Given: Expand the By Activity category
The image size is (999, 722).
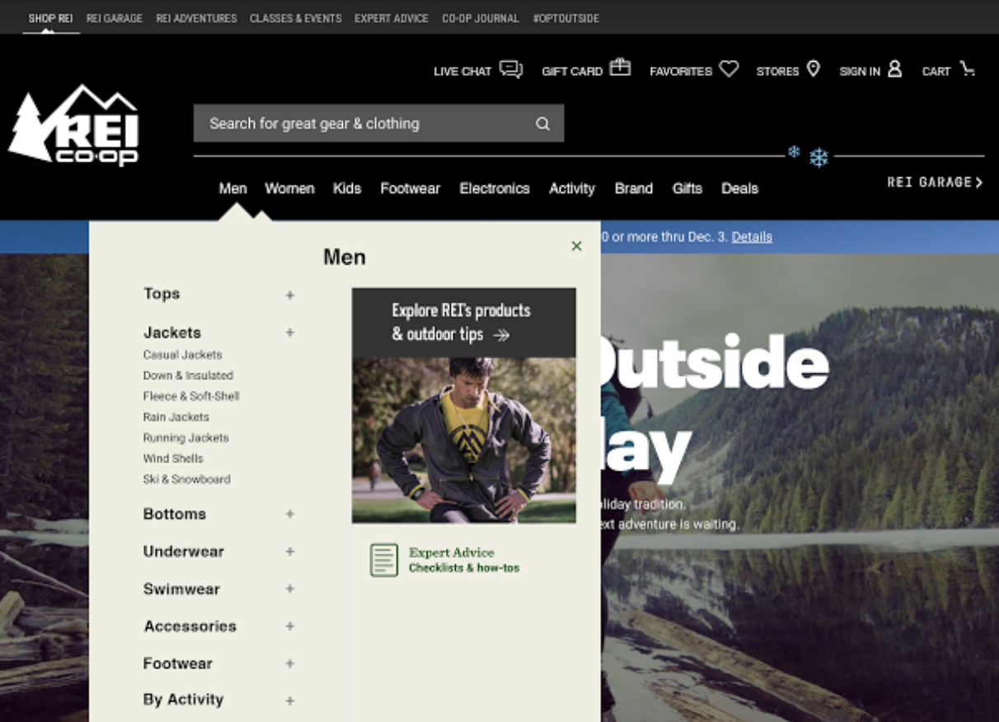Looking at the screenshot, I should pos(289,701).
